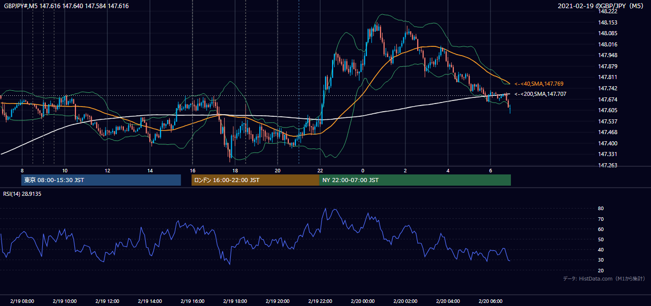Click the price axis value 148.153
This screenshot has height=306, width=651.
tap(607, 22)
